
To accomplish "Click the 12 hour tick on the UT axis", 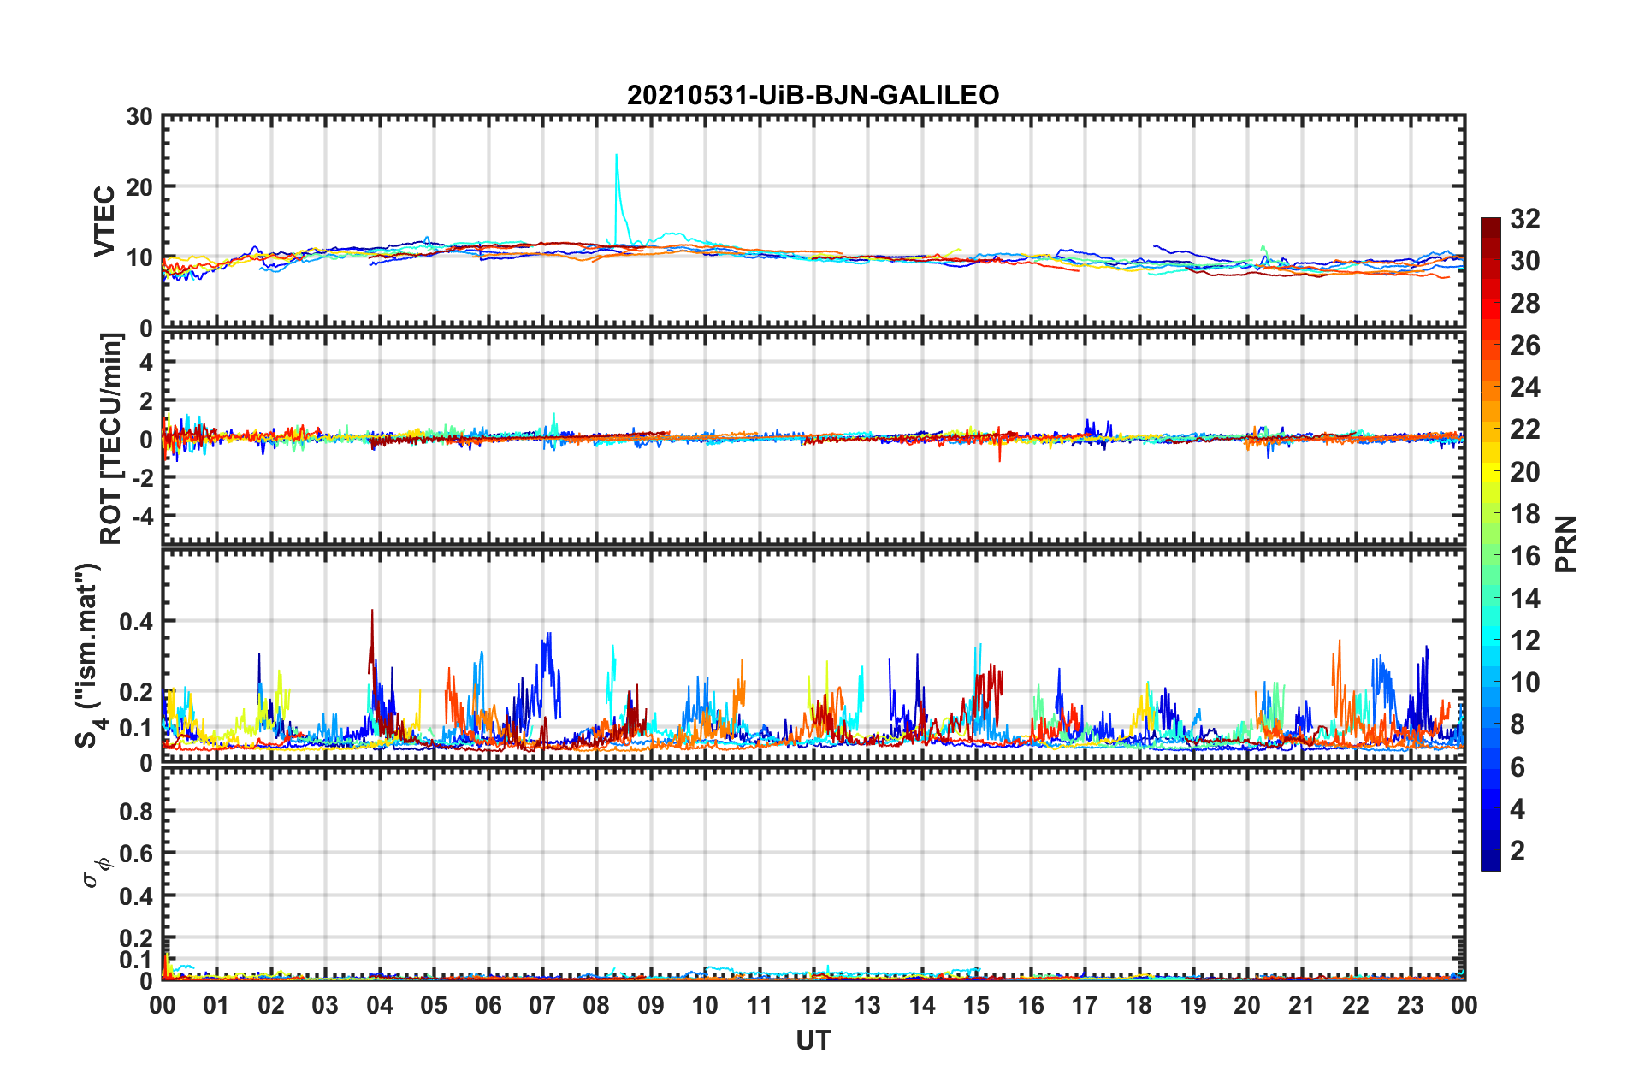I will (x=813, y=1005).
